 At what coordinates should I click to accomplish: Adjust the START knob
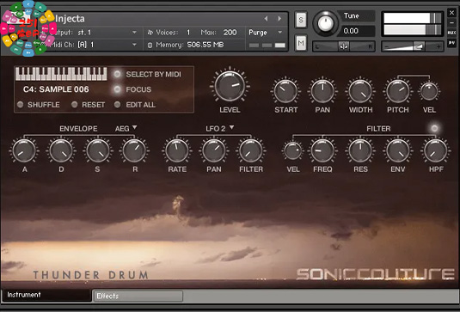click(x=285, y=91)
